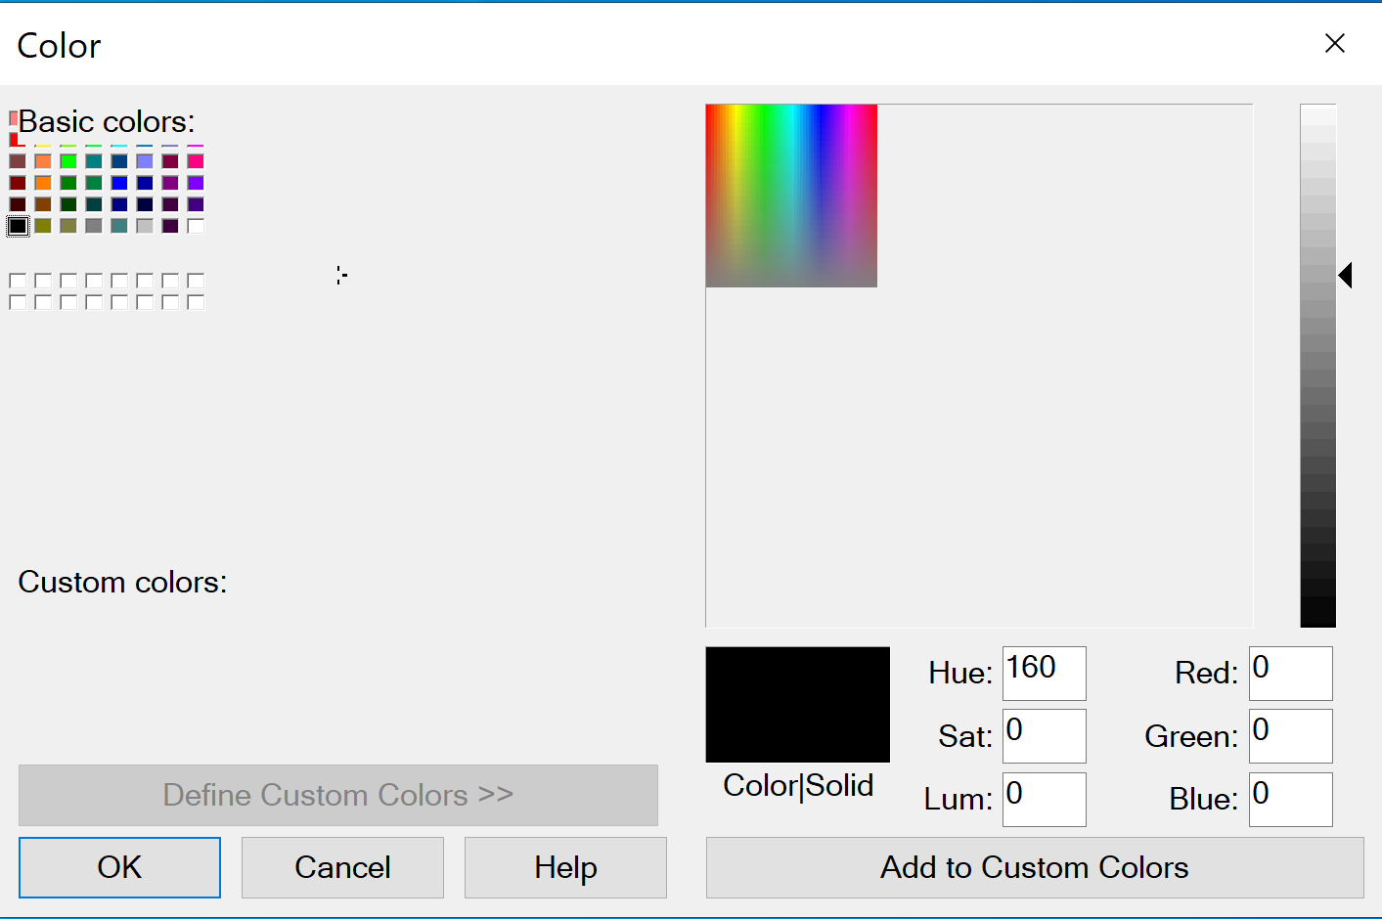Select the white swatch in Basic colors
The width and height of the screenshot is (1382, 919).
tap(196, 226)
